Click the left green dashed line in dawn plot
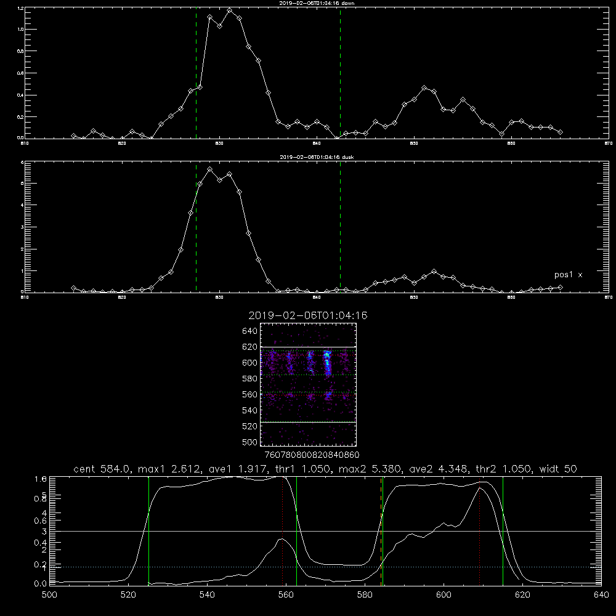The width and height of the screenshot is (616, 616). click(196, 73)
